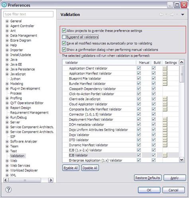189x198 pixels.
Task: Confirm preferences with OK button
Action: pos(149,190)
